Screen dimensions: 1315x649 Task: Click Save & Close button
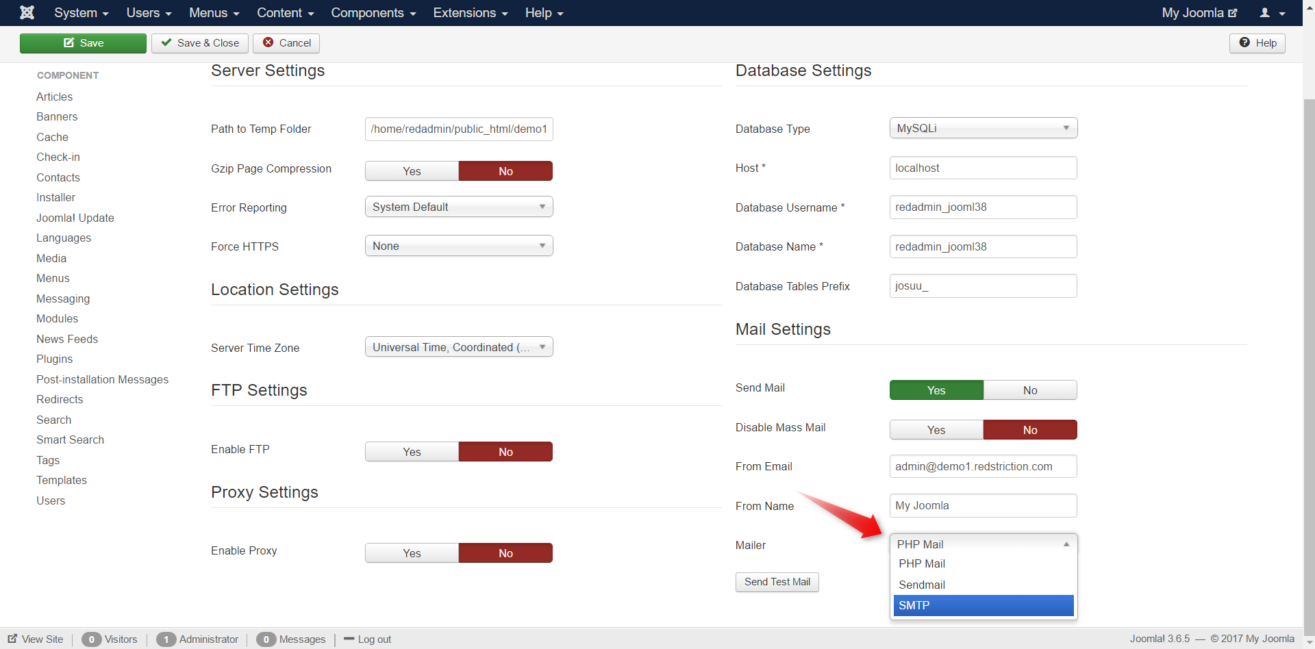[200, 43]
